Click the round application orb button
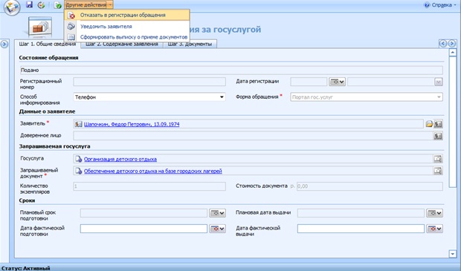This screenshot has height=271, width=461. tap(12, 7)
